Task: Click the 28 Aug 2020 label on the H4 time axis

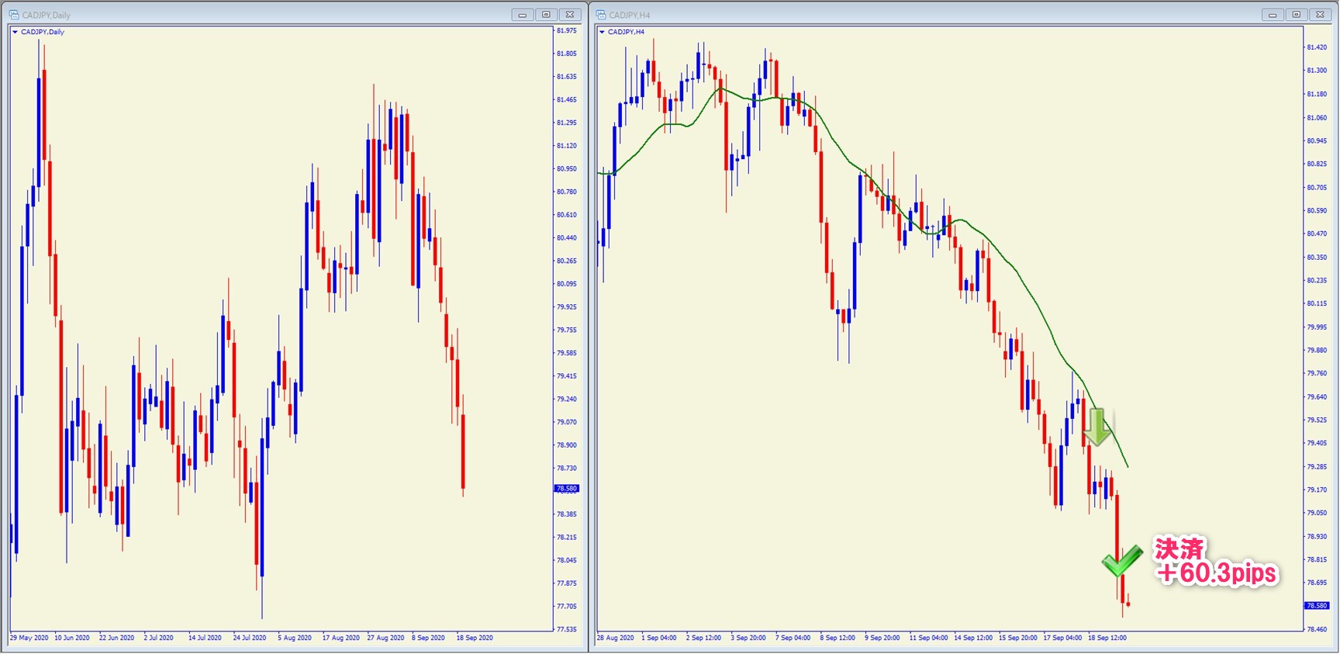Action: click(616, 638)
